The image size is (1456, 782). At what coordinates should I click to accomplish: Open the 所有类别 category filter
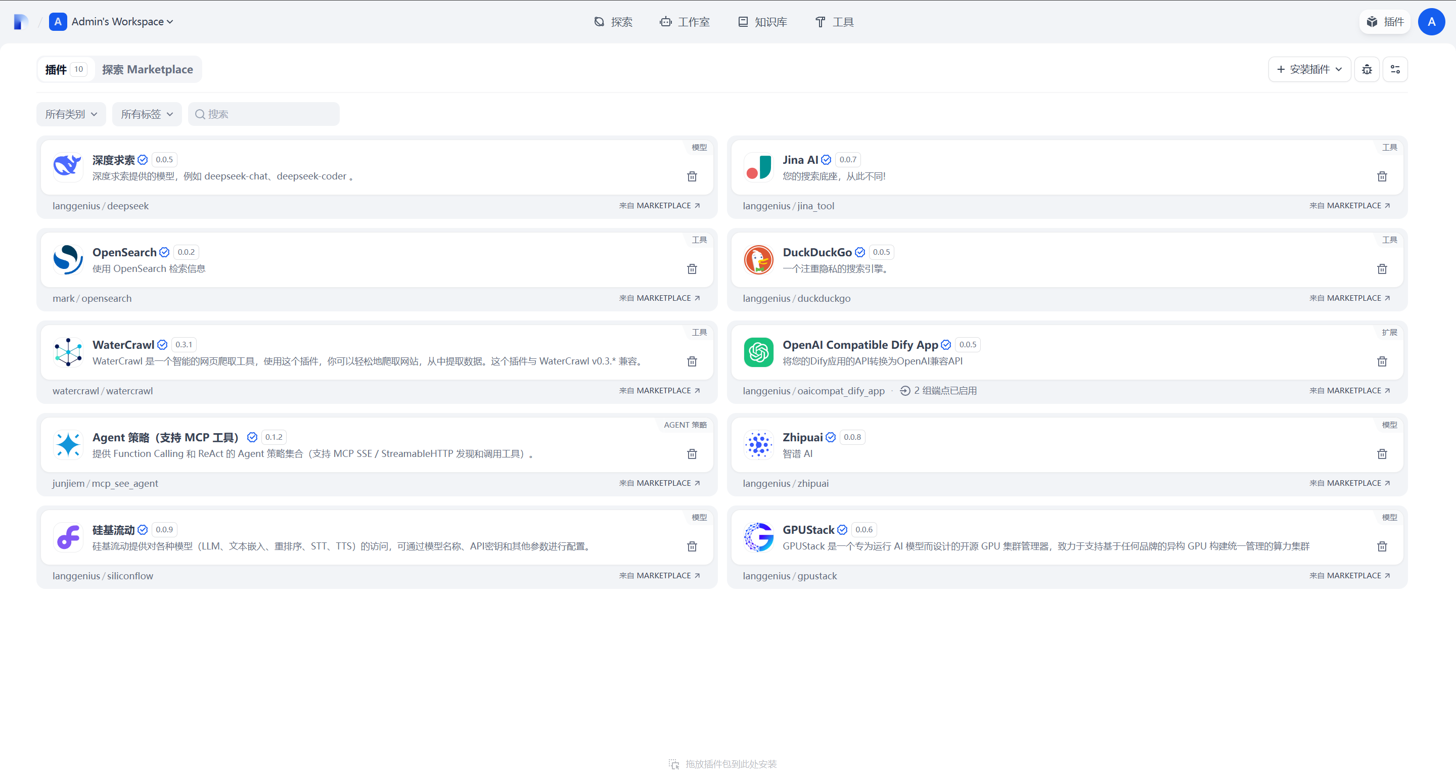(71, 114)
